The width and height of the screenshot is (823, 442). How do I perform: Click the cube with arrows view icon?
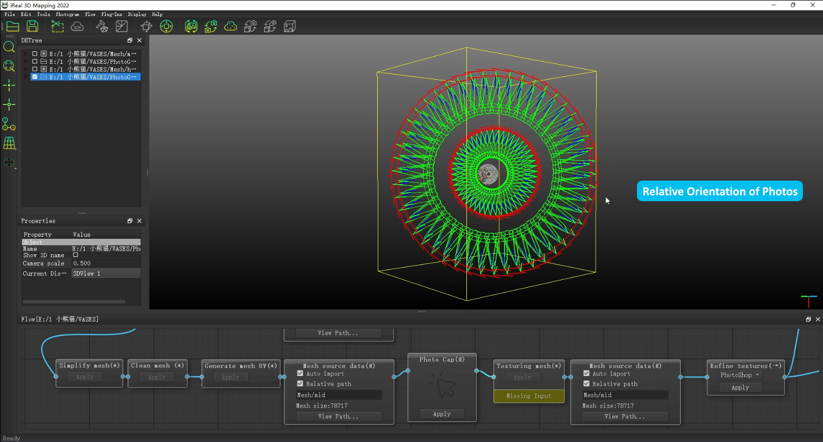(x=146, y=26)
